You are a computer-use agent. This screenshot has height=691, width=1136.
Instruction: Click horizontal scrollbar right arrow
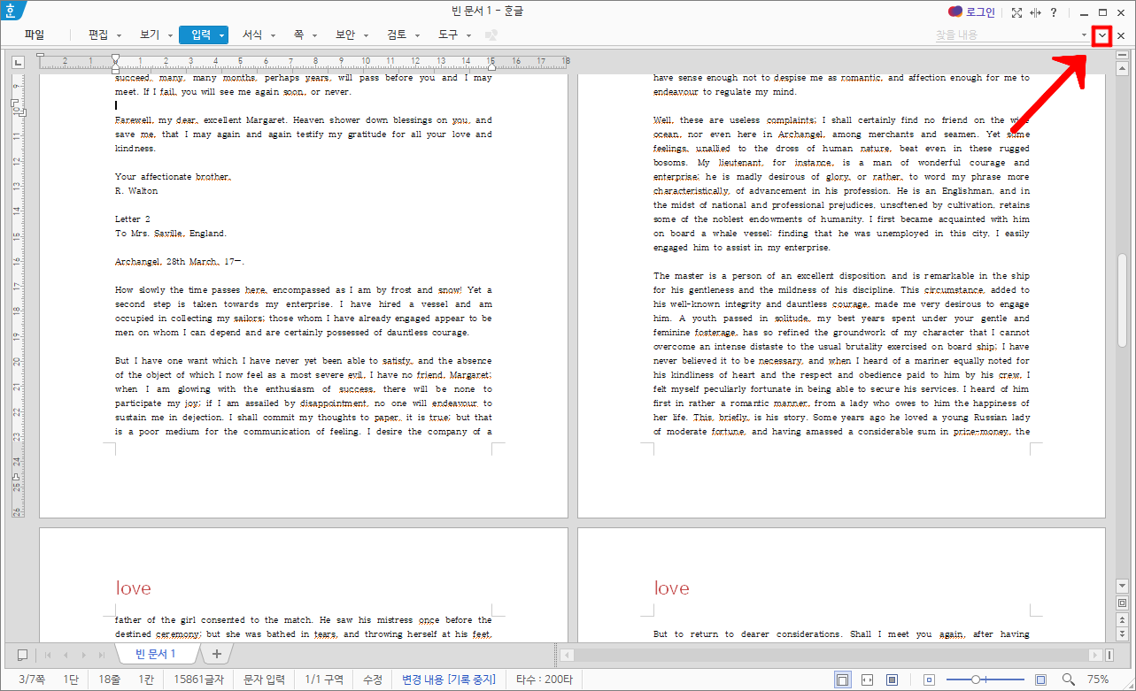click(x=1095, y=655)
